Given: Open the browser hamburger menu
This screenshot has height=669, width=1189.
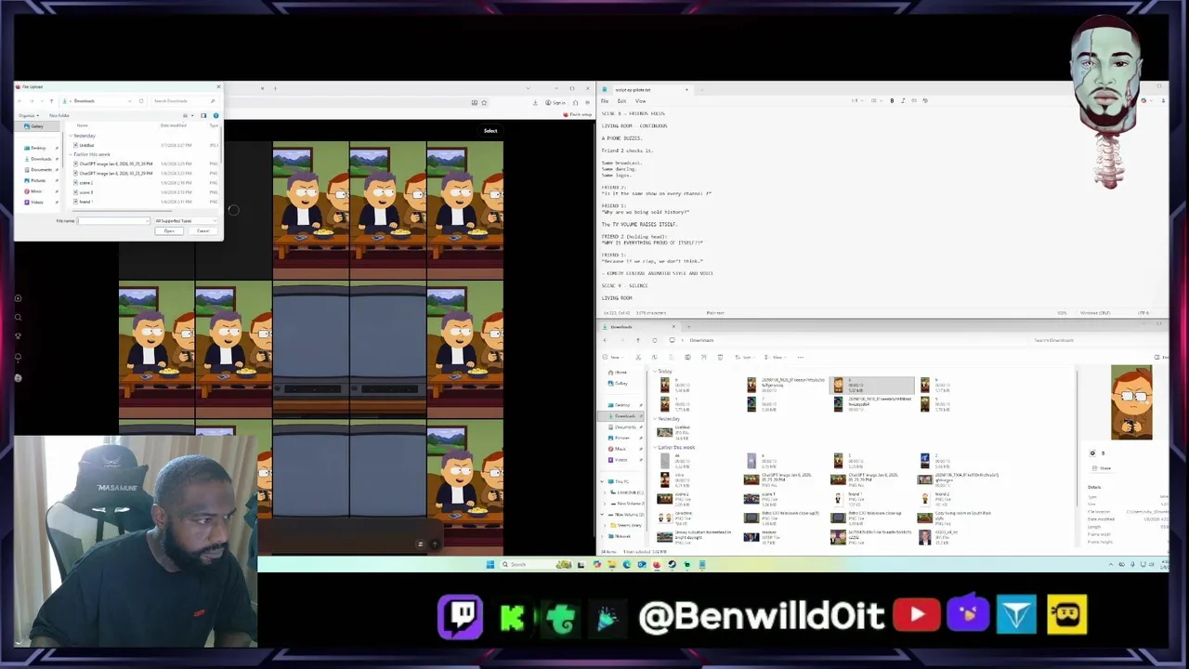Looking at the screenshot, I should [587, 102].
